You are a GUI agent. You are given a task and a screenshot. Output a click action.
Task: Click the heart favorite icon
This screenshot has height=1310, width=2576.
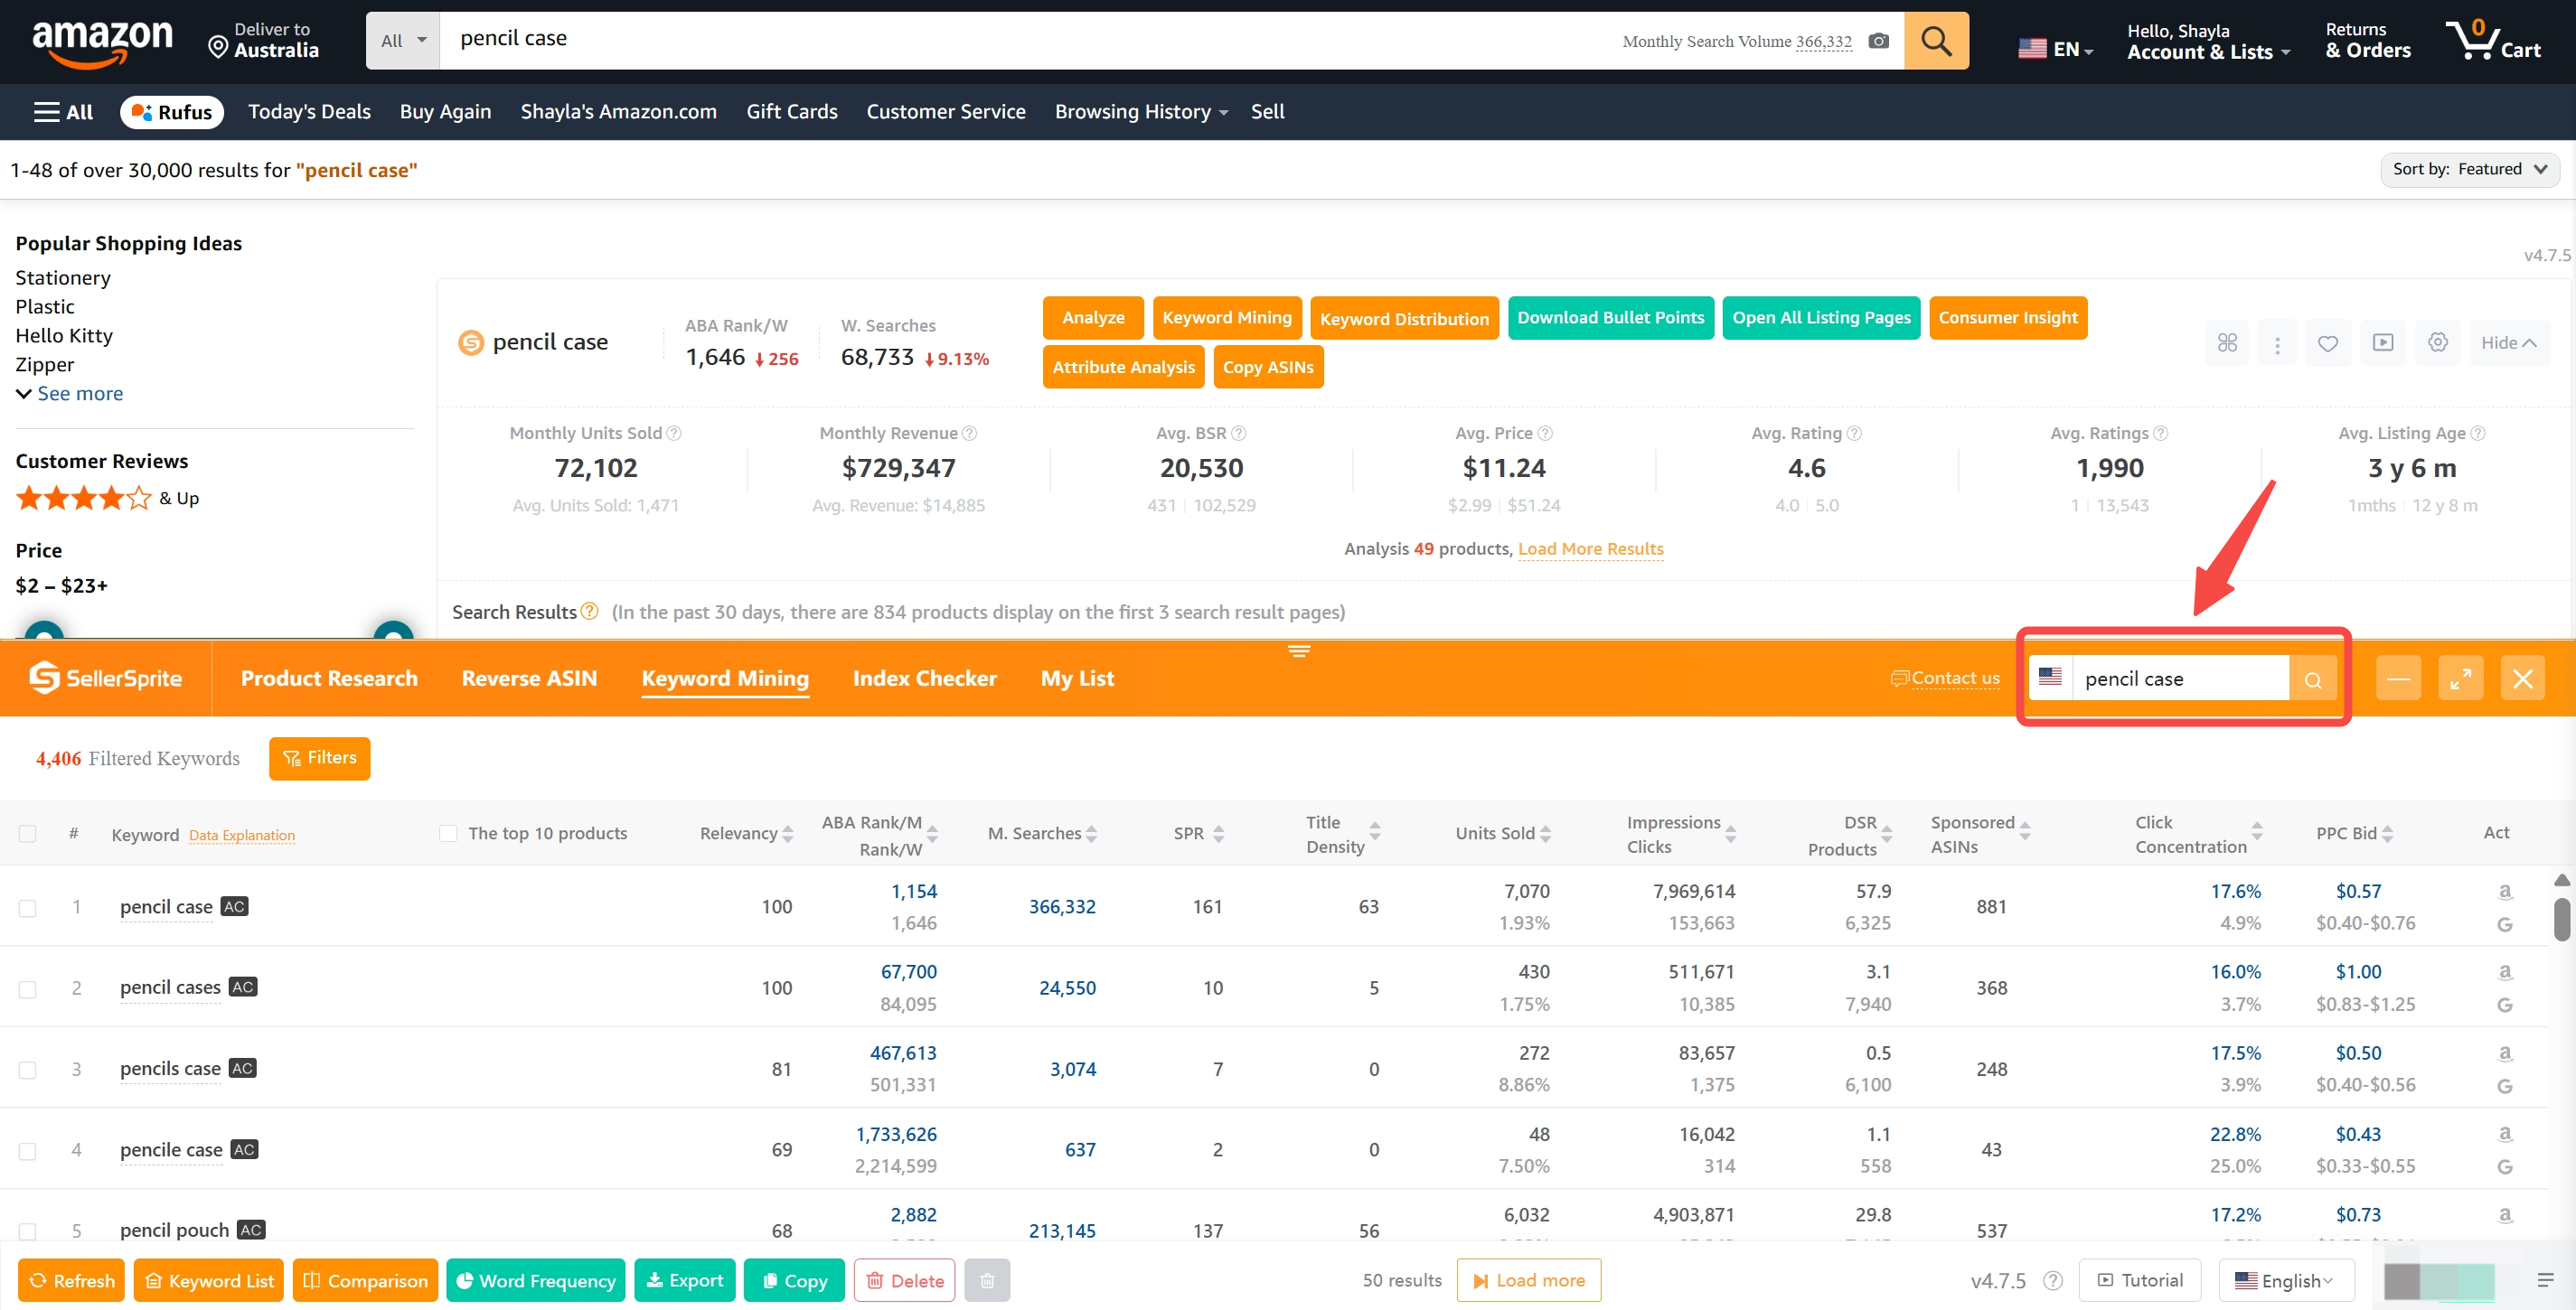(2327, 342)
